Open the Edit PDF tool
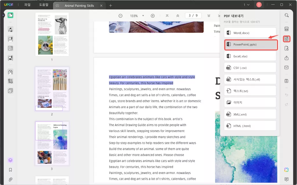The image size is (297, 185). coord(10,39)
